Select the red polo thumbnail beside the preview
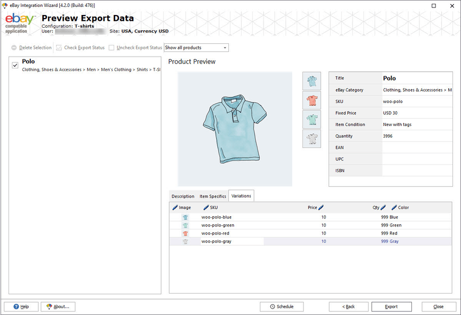461x315 pixels. click(312, 100)
